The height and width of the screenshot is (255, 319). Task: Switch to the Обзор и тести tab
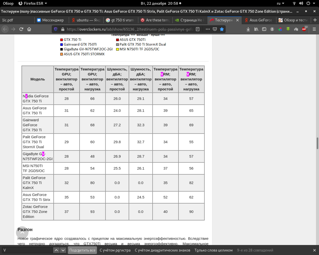coord(293,20)
